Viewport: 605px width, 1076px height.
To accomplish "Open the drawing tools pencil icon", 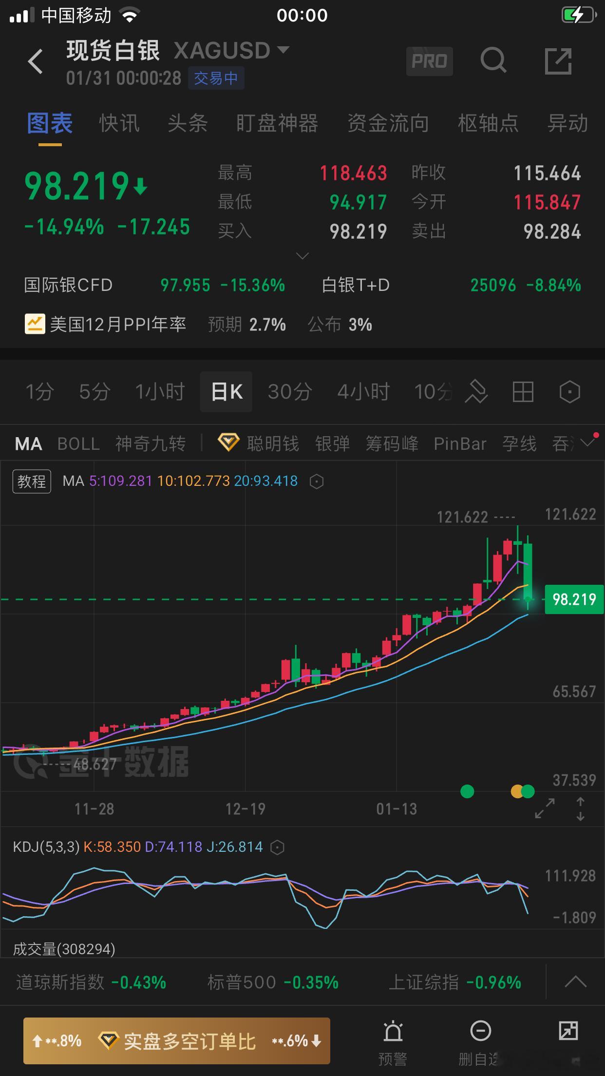I will (x=476, y=392).
